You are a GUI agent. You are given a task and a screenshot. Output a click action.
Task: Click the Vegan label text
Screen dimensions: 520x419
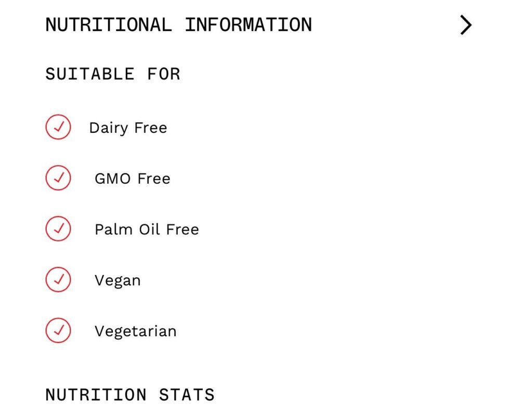117,280
